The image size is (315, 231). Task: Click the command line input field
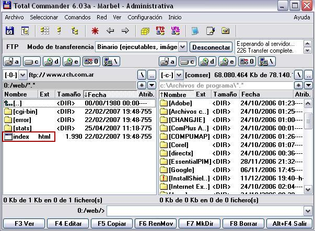[205, 211]
